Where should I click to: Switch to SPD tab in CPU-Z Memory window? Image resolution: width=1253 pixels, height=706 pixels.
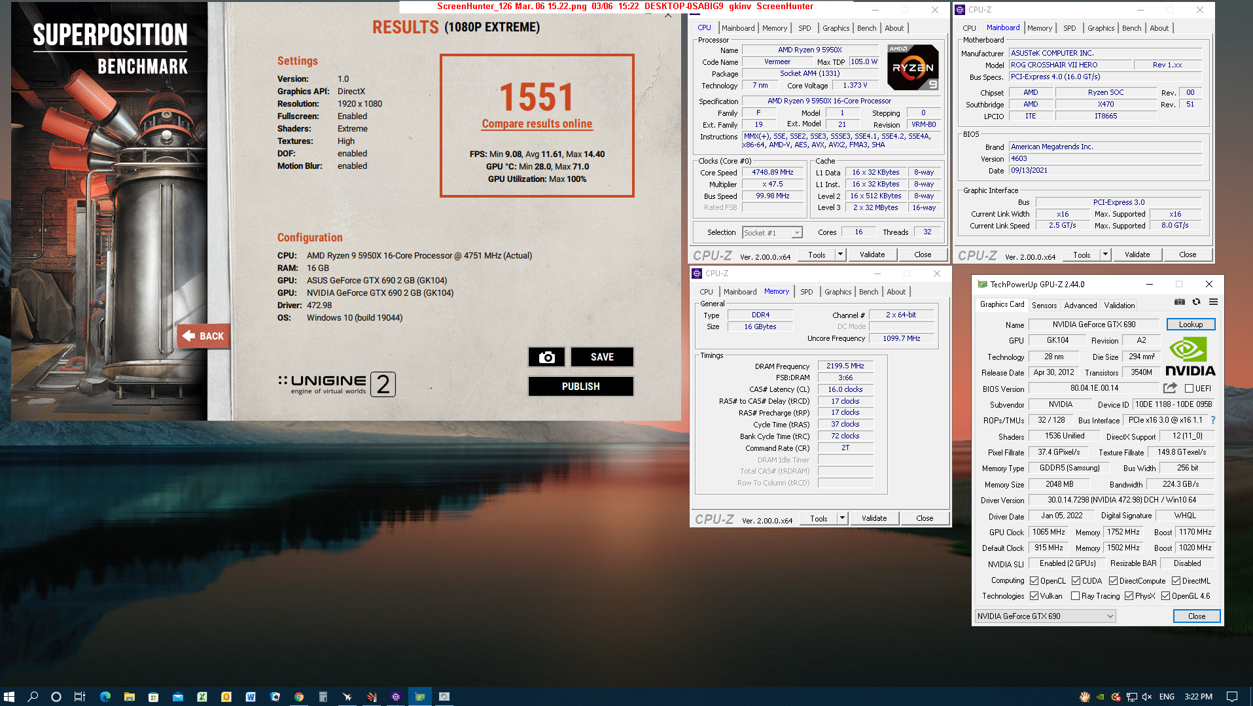tap(806, 292)
